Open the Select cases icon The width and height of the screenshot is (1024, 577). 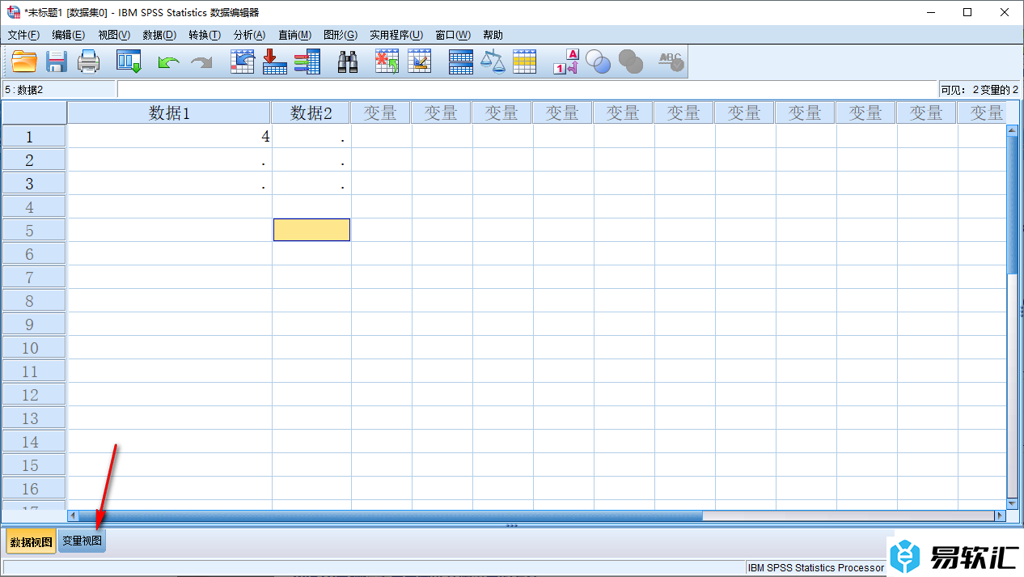(525, 62)
